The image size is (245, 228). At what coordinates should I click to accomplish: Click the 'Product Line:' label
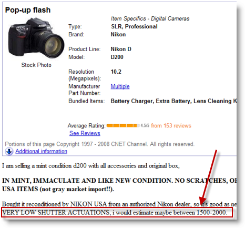click(x=85, y=49)
